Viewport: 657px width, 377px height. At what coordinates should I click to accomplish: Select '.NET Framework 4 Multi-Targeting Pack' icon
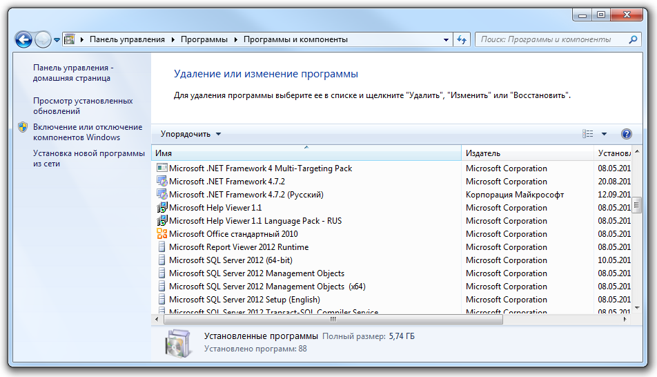(x=161, y=168)
